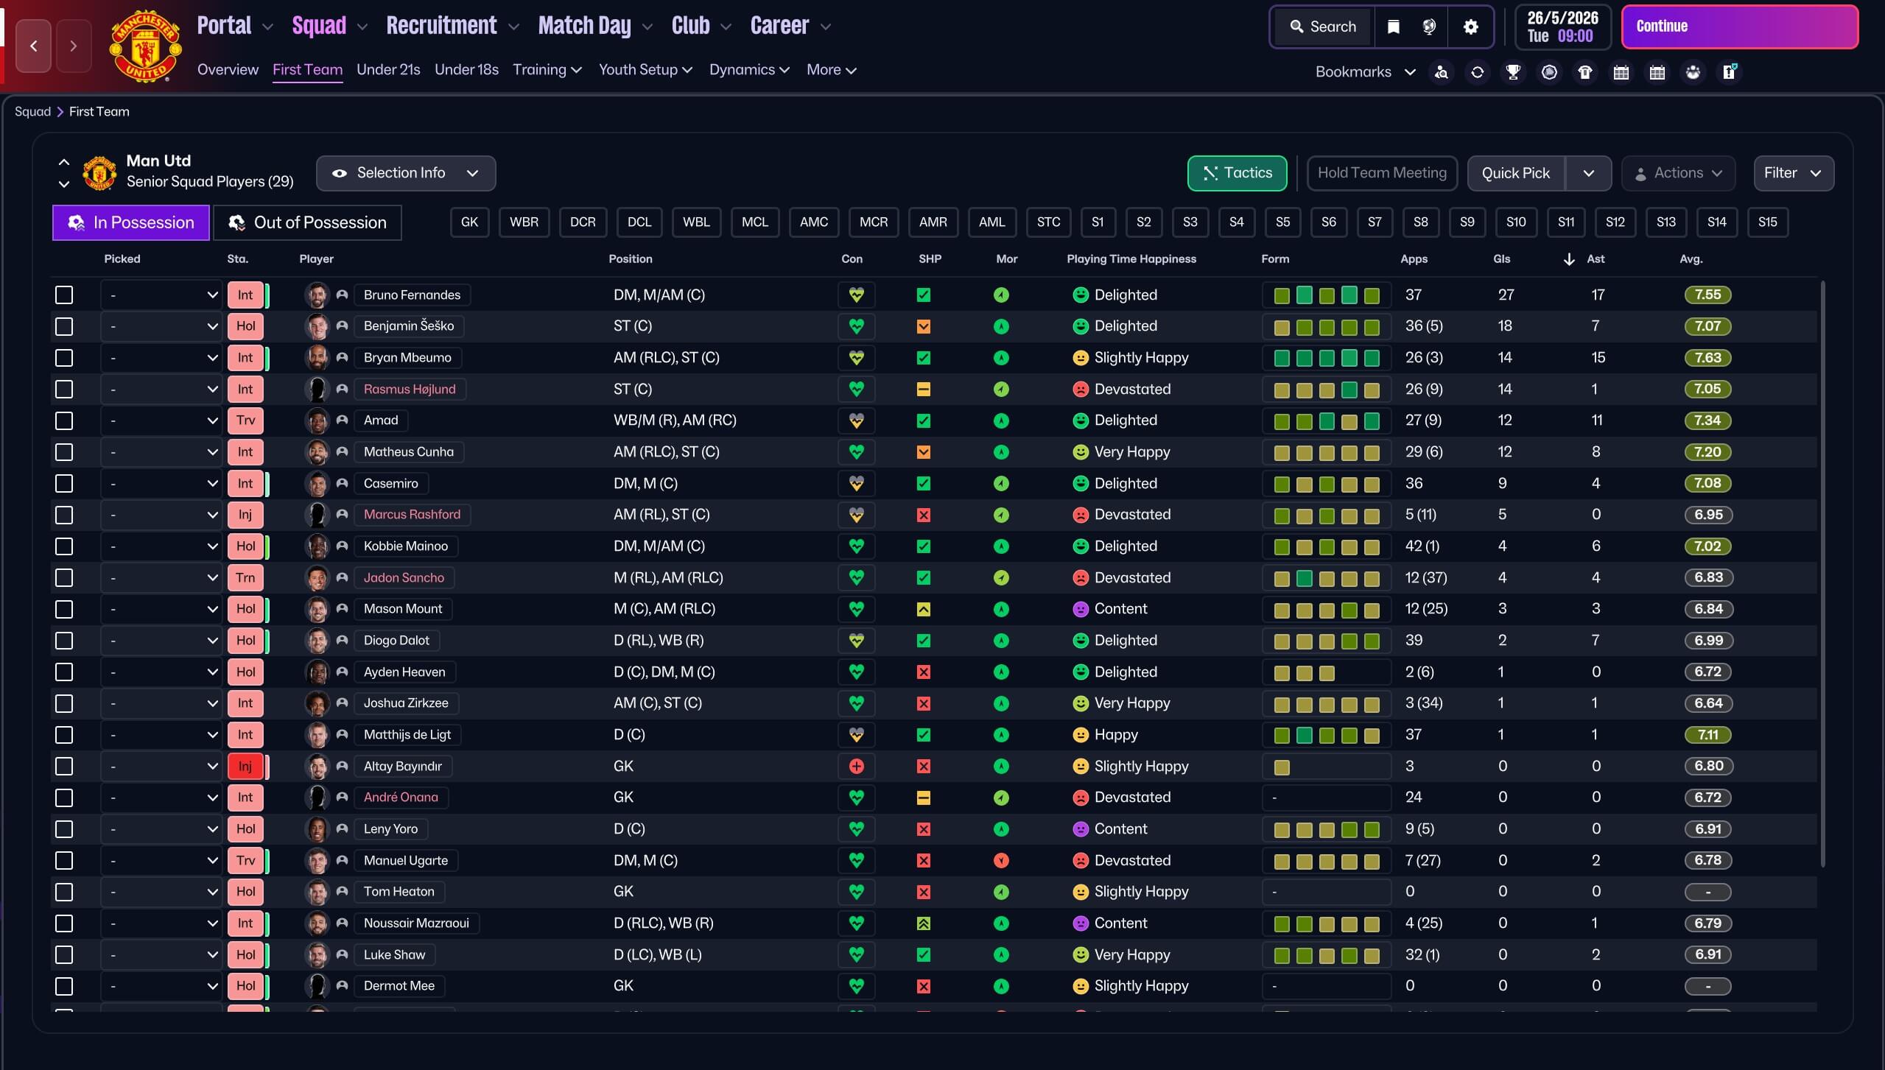Check the box for Luke Shaw

pos(64,955)
